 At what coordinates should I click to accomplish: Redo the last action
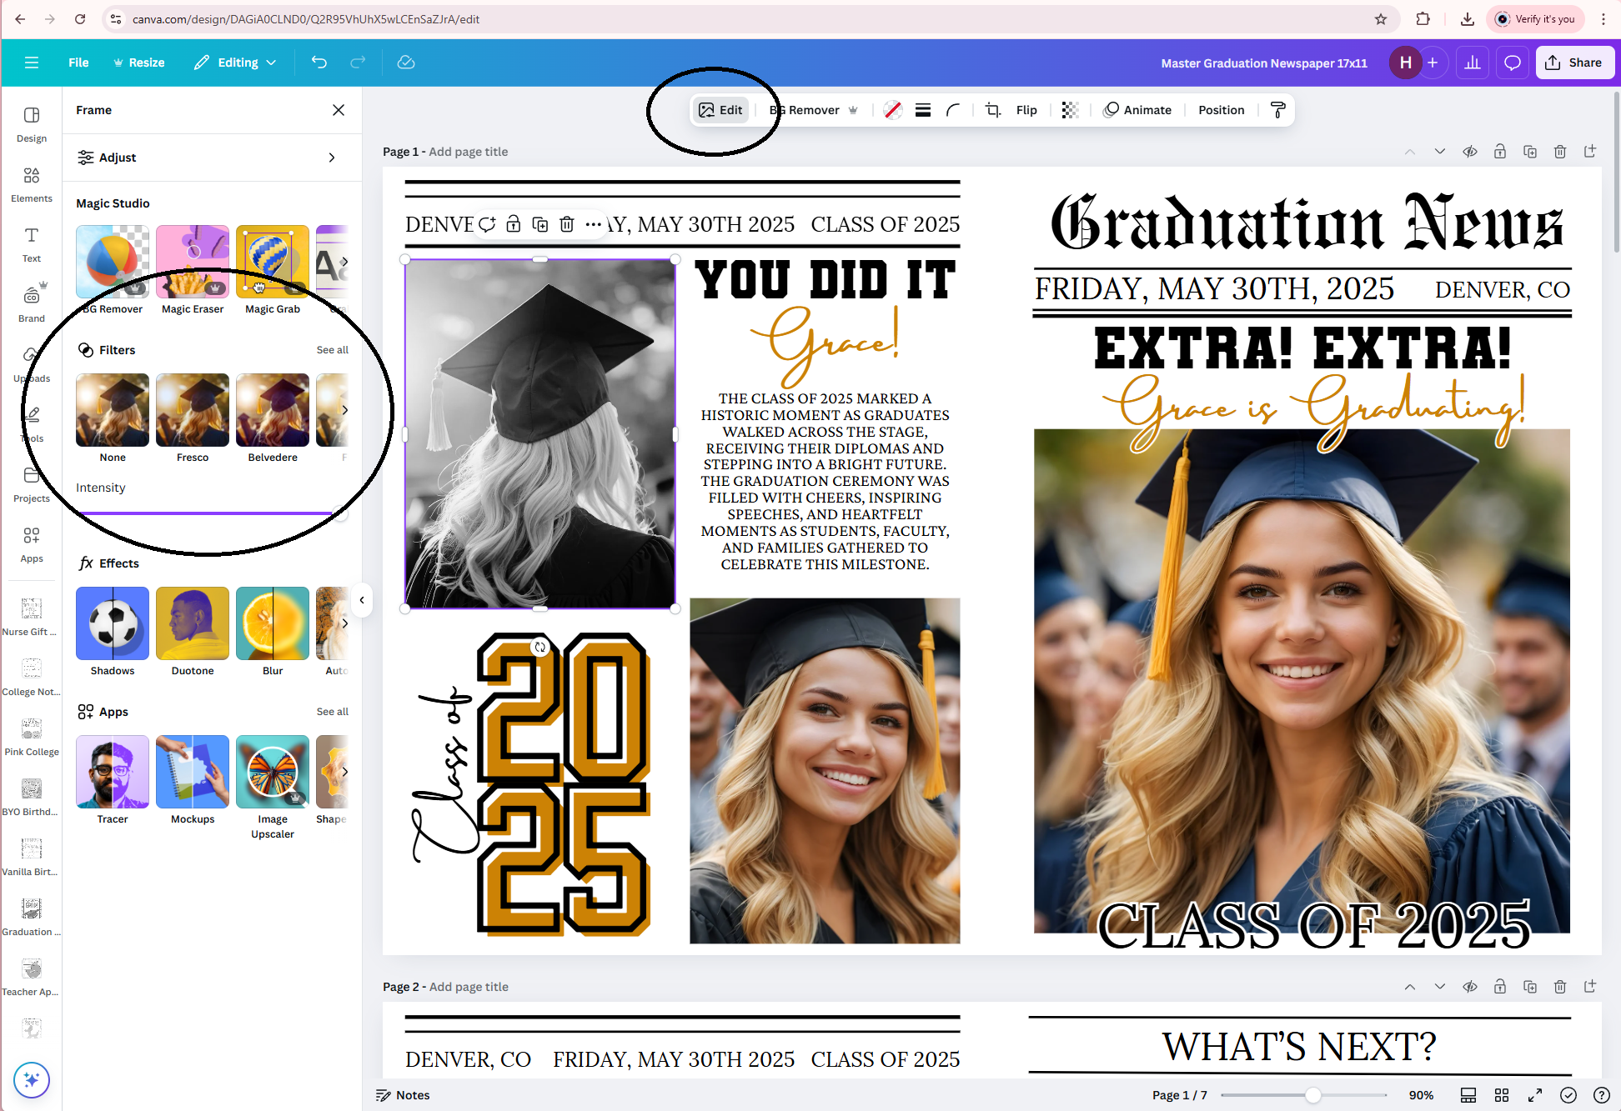(358, 63)
